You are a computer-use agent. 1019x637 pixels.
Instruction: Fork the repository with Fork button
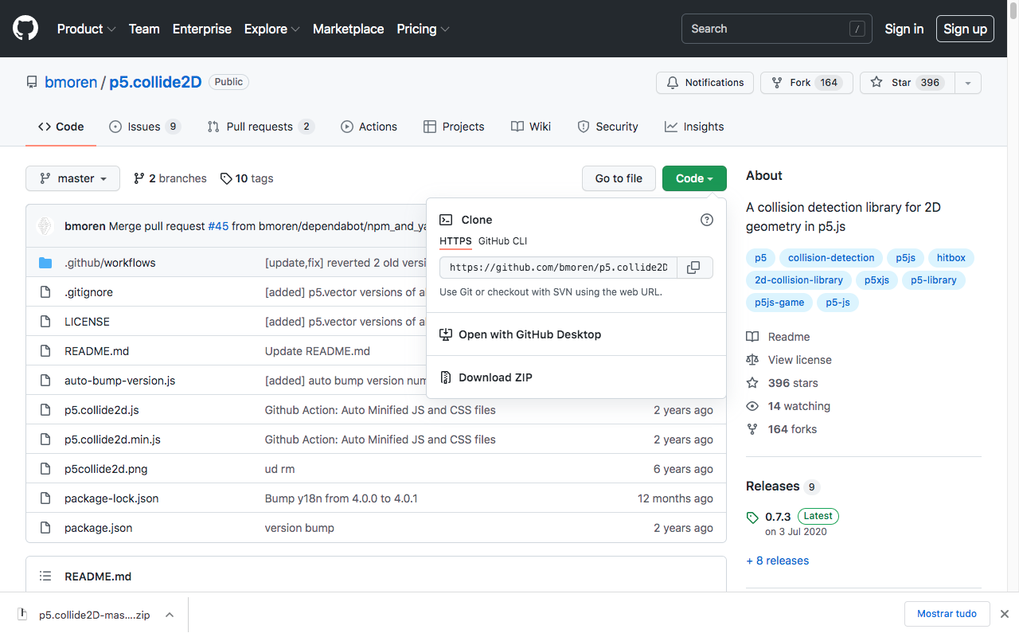[x=806, y=83]
